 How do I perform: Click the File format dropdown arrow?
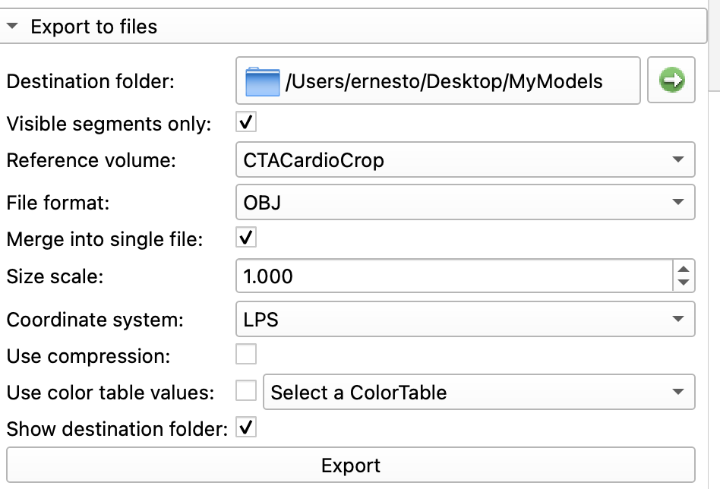pyautogui.click(x=677, y=202)
